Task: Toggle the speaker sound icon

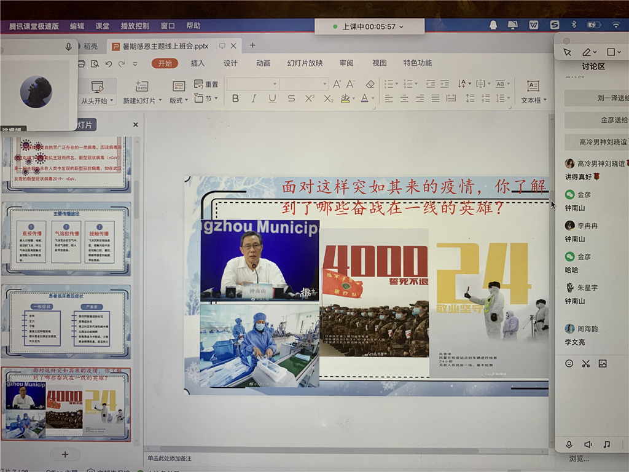Action: (588, 444)
